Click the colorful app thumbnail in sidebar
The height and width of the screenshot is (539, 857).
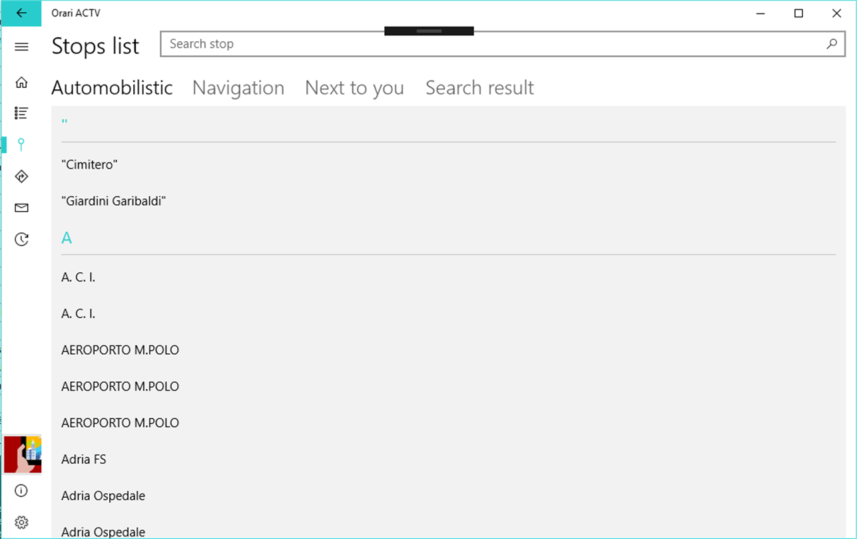(x=23, y=454)
